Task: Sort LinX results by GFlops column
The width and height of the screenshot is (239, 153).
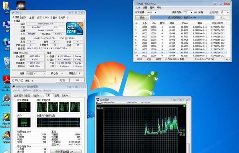Action: (185, 23)
